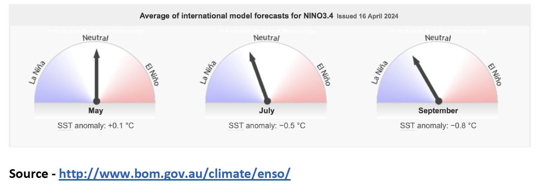Click the La Niña label on September gauge
This screenshot has height=195, width=554.
pyautogui.click(x=380, y=72)
